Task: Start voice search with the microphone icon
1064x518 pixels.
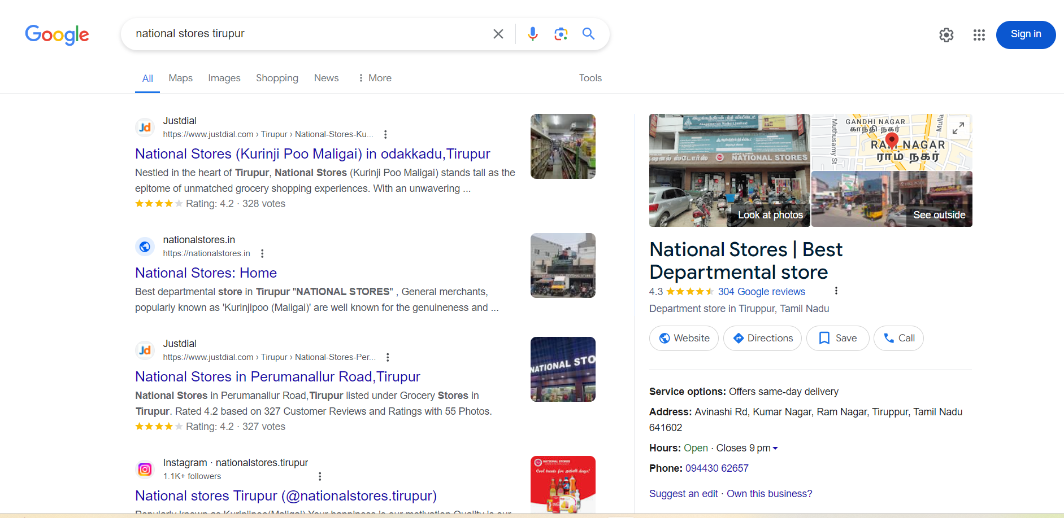Action: 532,34
